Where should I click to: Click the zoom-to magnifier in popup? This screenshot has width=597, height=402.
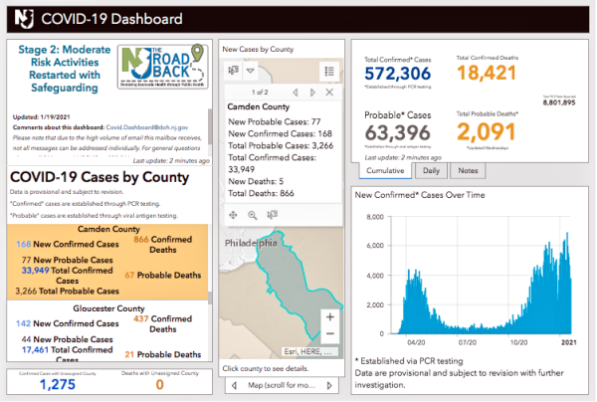point(252,214)
